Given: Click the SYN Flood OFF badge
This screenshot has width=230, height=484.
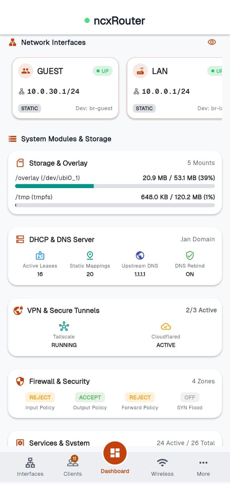Looking at the screenshot, I should 190,397.
